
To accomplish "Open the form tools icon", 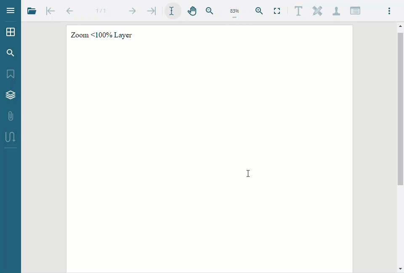I will [355, 11].
